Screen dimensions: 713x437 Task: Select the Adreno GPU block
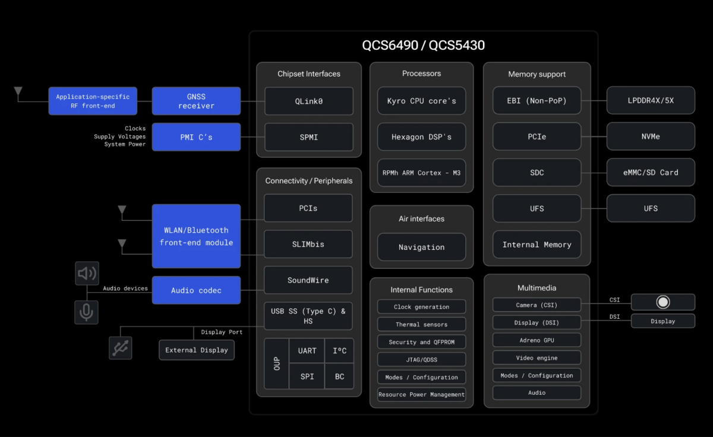(537, 340)
